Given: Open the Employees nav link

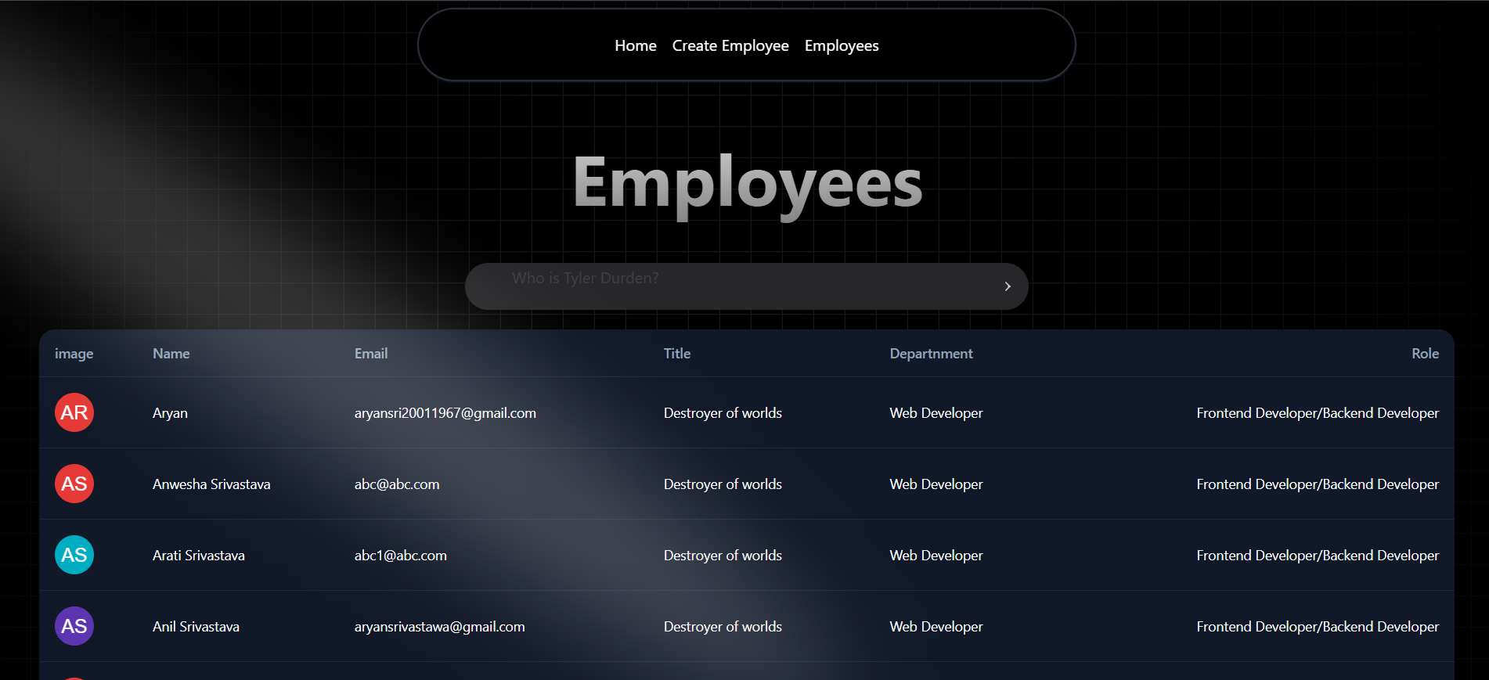Looking at the screenshot, I should coord(841,45).
